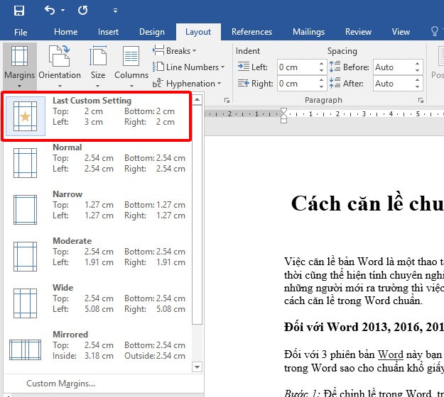
Task: Open the Margins button in ribbon
Action: tap(19, 65)
